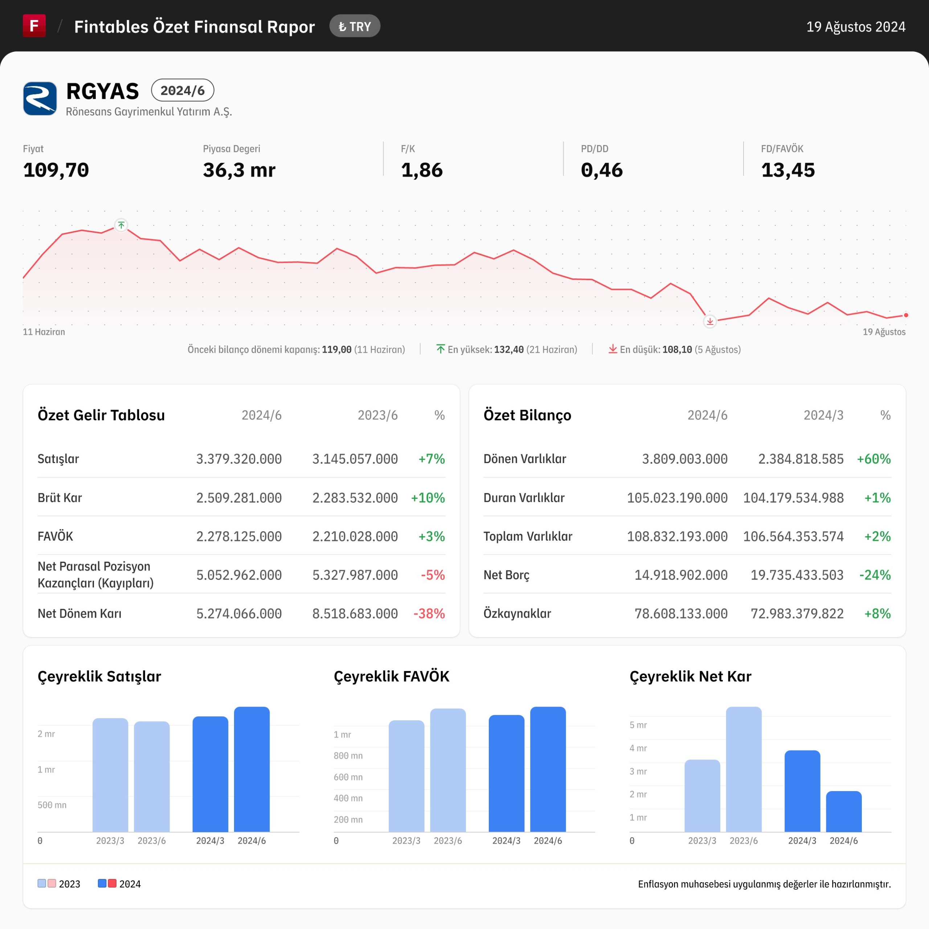Click the PD/DD value 0,46
This screenshot has width=929, height=929.
(x=602, y=170)
